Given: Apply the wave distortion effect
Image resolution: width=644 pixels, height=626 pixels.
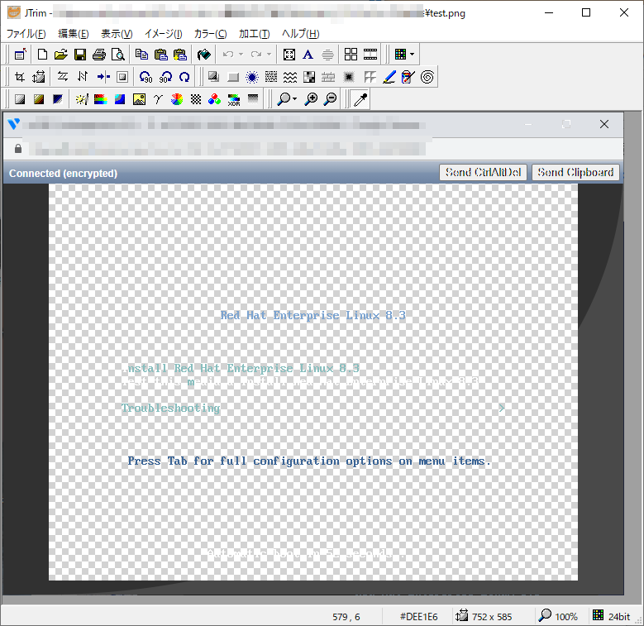Looking at the screenshot, I should point(290,77).
